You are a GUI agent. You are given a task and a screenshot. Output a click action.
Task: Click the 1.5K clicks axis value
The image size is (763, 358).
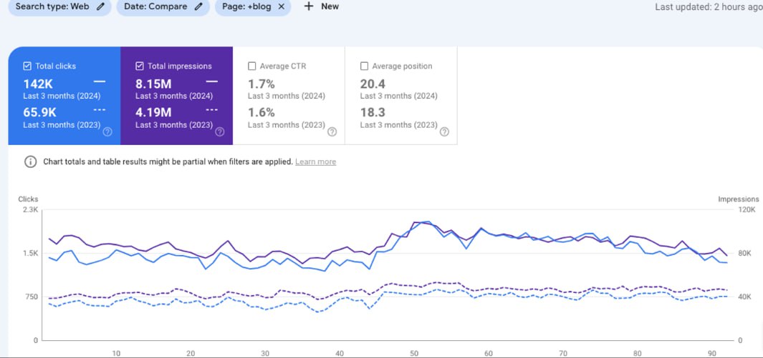[x=30, y=253]
